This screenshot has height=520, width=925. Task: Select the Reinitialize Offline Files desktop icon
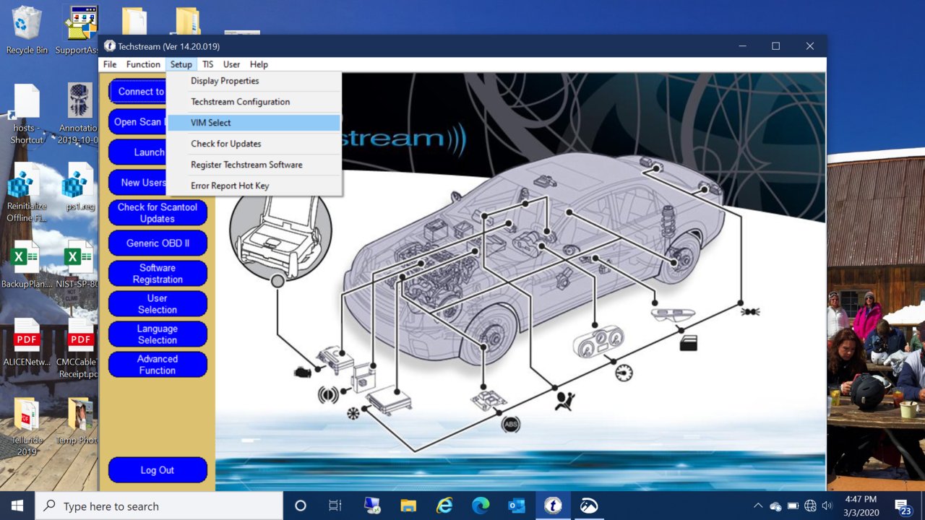[27, 192]
